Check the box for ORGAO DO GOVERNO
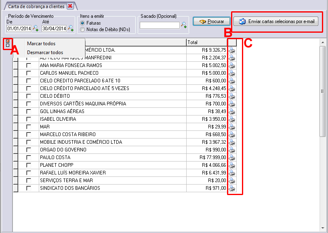This screenshot has width=328, height=233. point(29,150)
